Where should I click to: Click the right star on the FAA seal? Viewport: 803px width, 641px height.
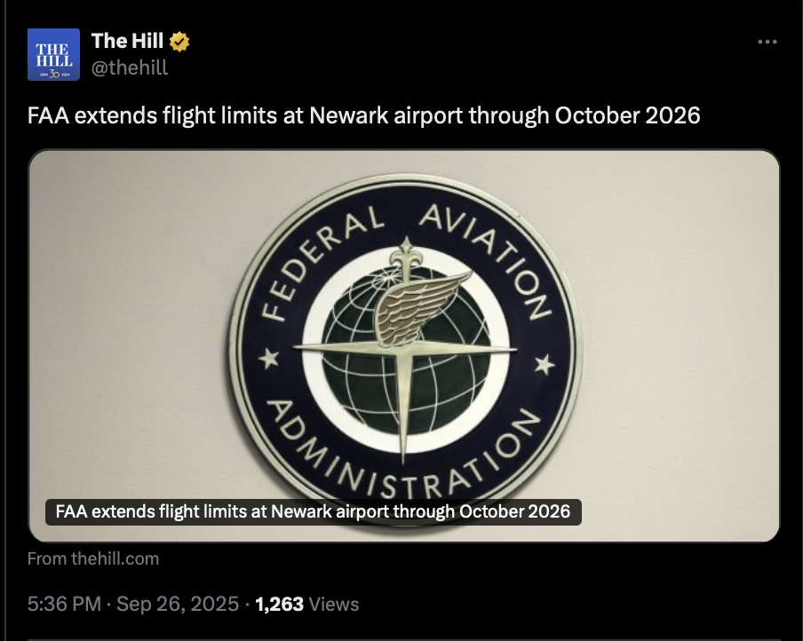[545, 363]
